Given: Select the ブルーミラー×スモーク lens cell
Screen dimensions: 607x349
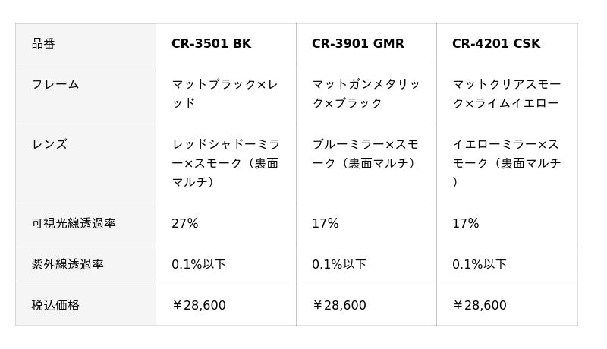Looking at the screenshot, I should pyautogui.click(x=365, y=154).
